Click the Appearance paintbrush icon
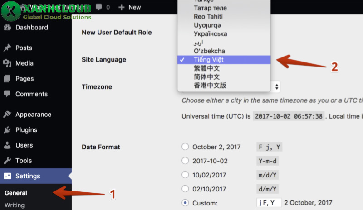This screenshot has height=210, width=363. click(7, 115)
